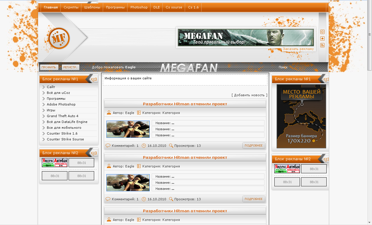Open Программы menu tab
This screenshot has width=372, height=225.
[x=115, y=8]
